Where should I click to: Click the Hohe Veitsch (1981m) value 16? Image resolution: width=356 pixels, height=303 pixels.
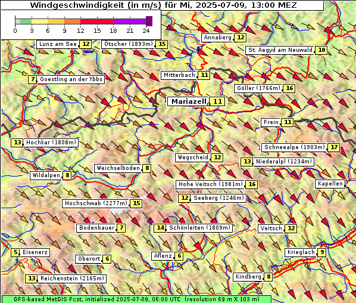click(x=252, y=184)
